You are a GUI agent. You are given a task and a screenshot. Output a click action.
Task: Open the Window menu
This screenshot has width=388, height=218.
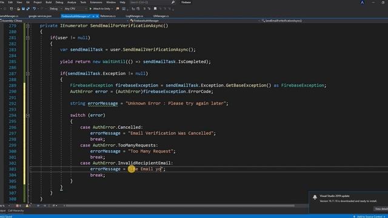pos(111,2)
